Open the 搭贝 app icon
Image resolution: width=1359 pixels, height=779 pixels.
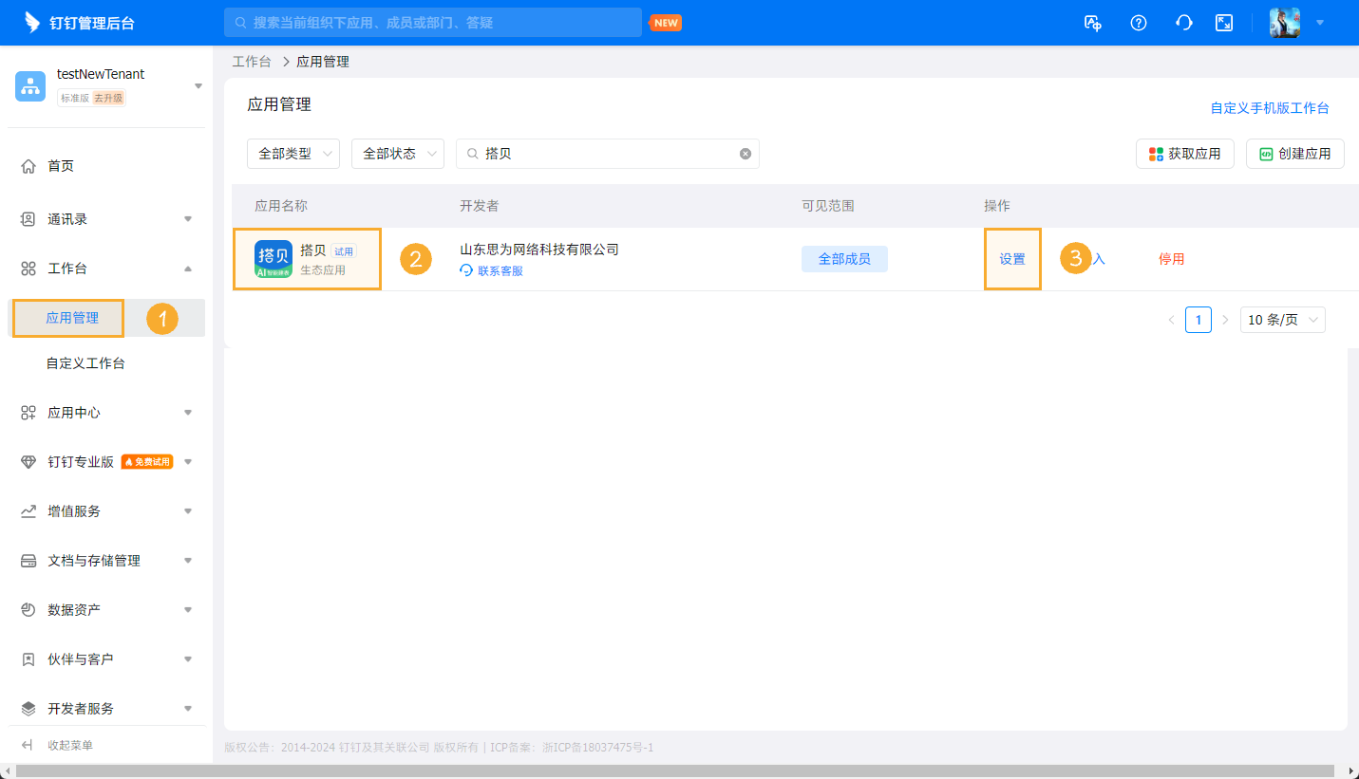pos(272,257)
